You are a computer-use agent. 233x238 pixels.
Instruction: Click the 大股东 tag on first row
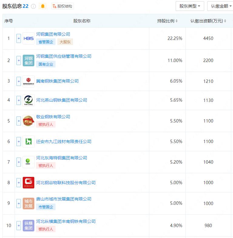click(65, 42)
